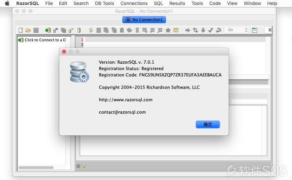
Task: Open the Connections menu
Action: pos(134,3)
